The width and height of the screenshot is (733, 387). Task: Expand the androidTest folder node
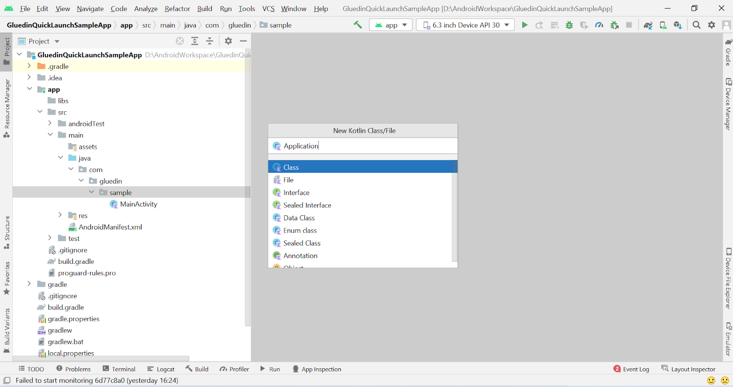click(50, 123)
